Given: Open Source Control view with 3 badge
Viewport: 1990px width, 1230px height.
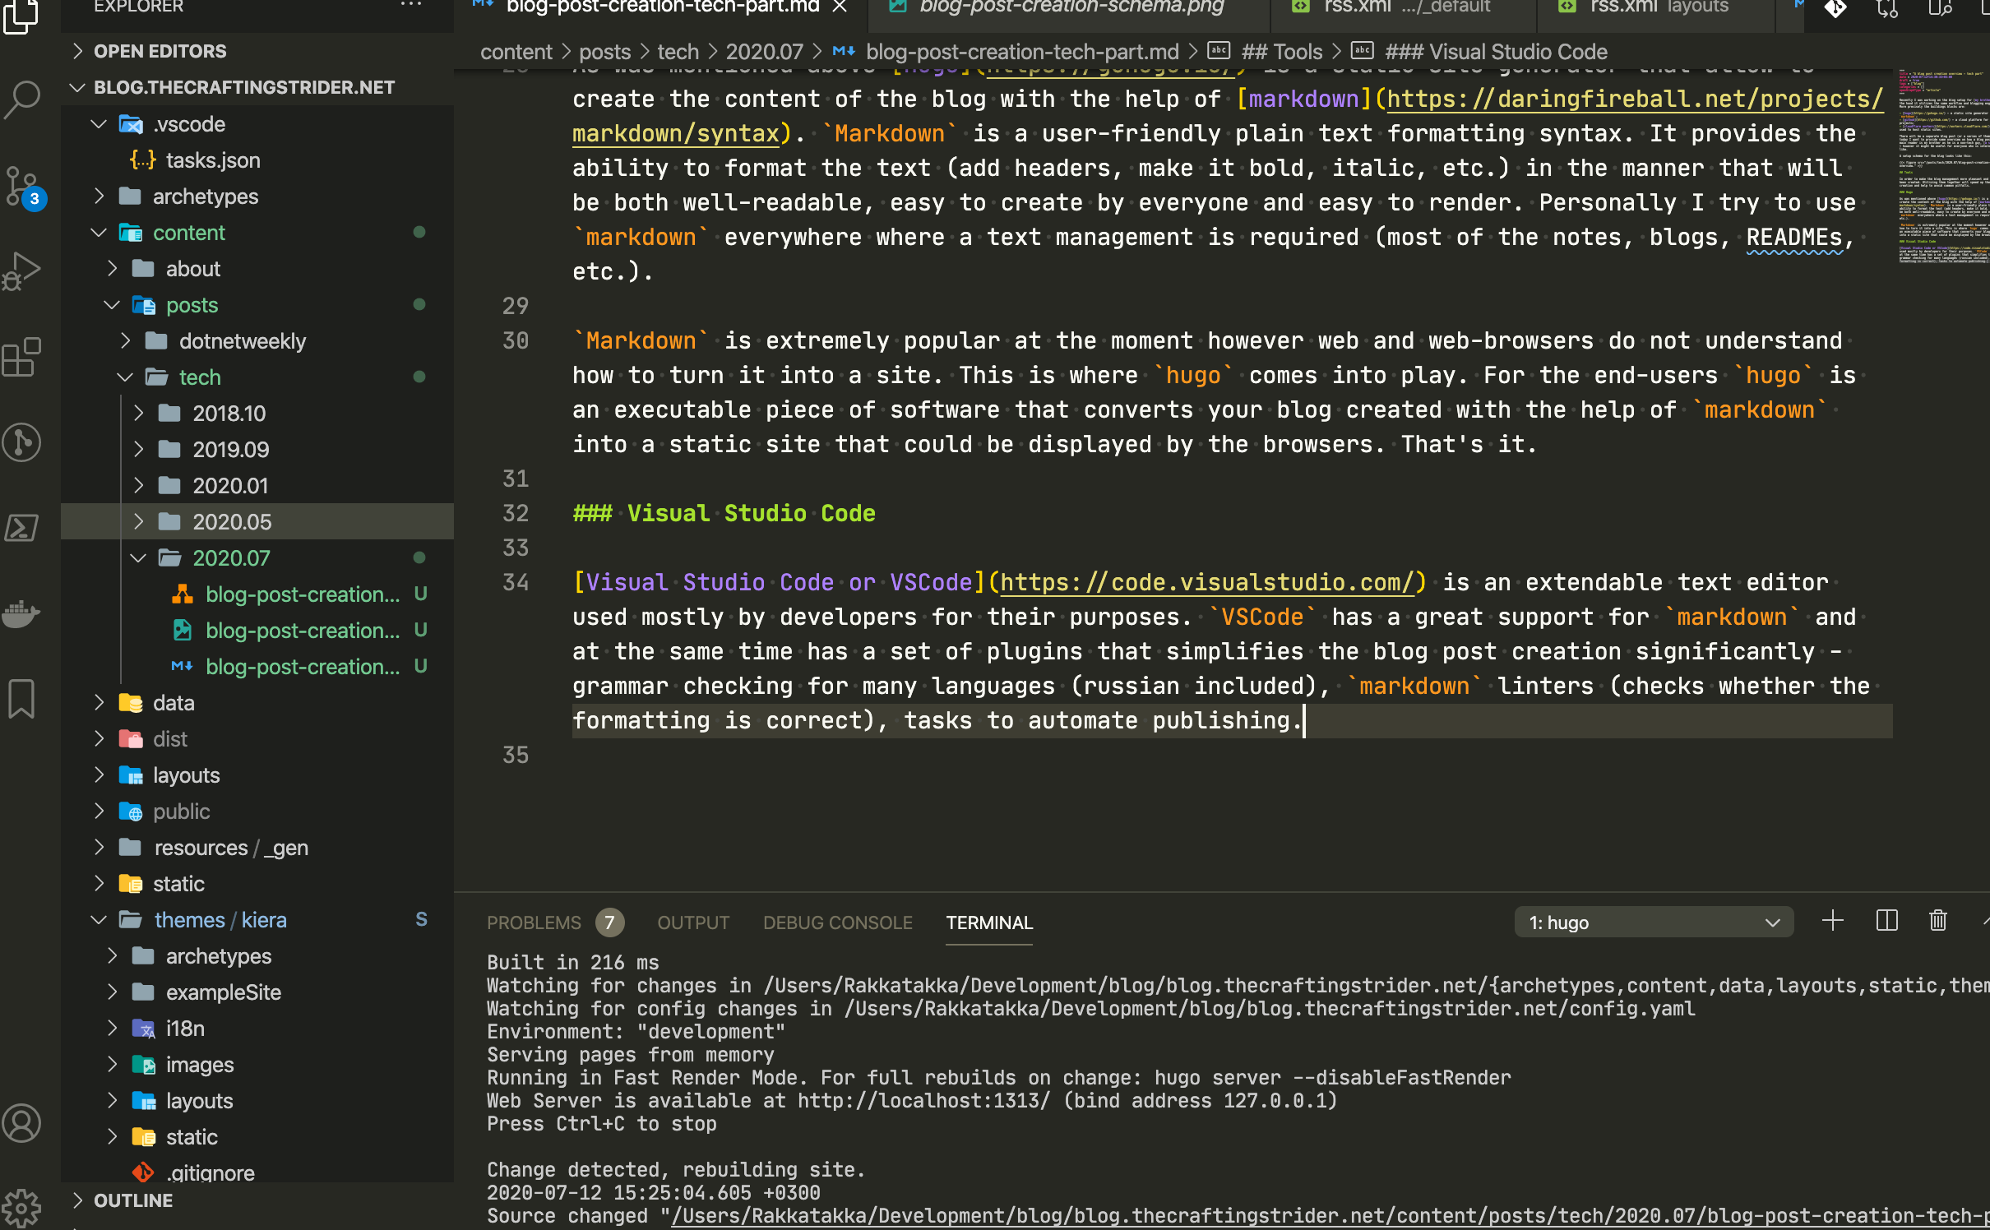Looking at the screenshot, I should [x=23, y=187].
